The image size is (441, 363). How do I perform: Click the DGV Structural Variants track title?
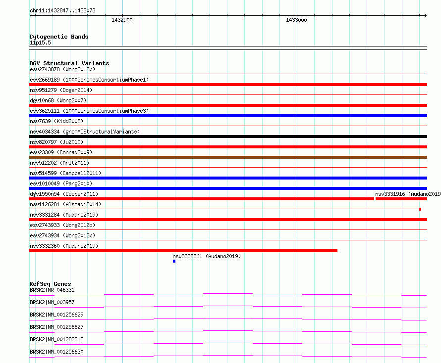coord(69,63)
